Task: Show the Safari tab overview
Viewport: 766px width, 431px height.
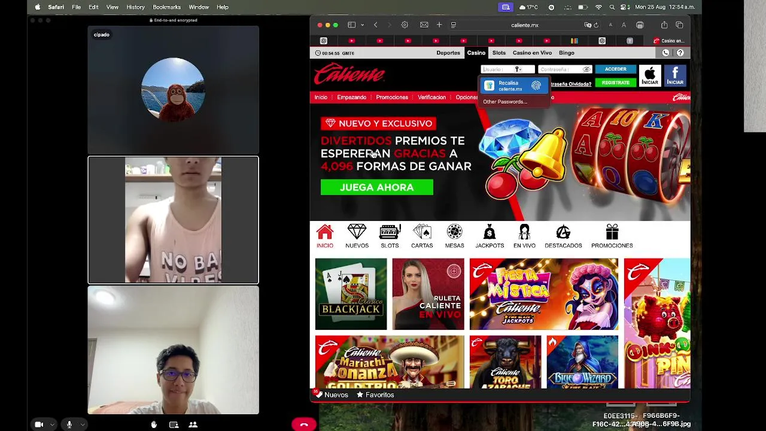Action: coord(679,25)
